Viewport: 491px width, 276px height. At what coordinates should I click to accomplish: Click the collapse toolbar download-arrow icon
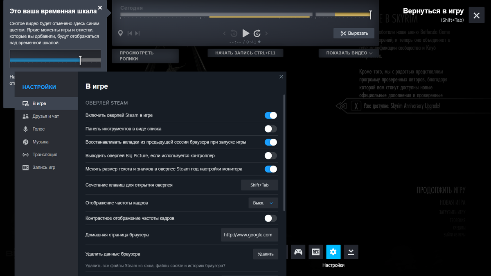click(x=351, y=252)
